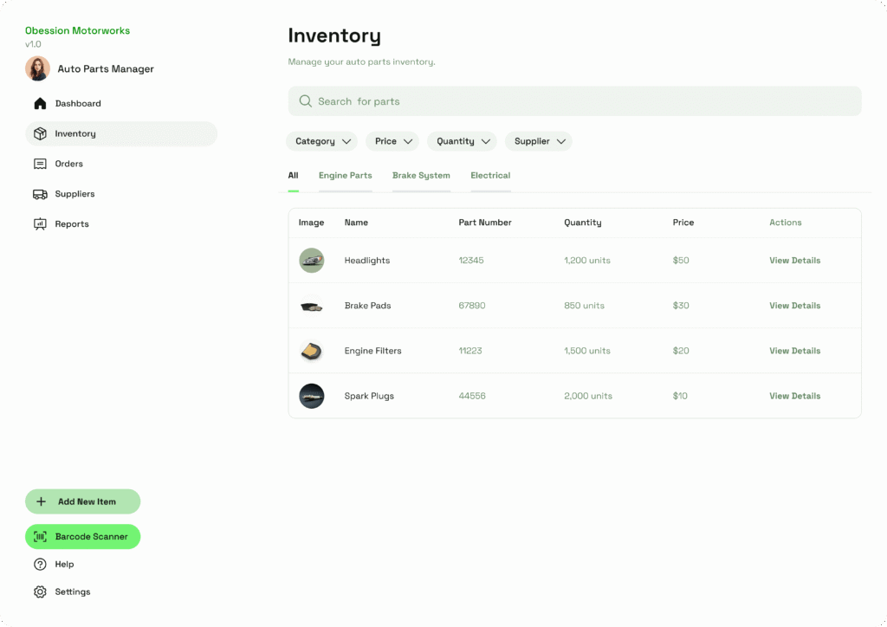This screenshot has width=887, height=627.
Task: Open Orders via its sidebar icon
Action: pos(40,164)
